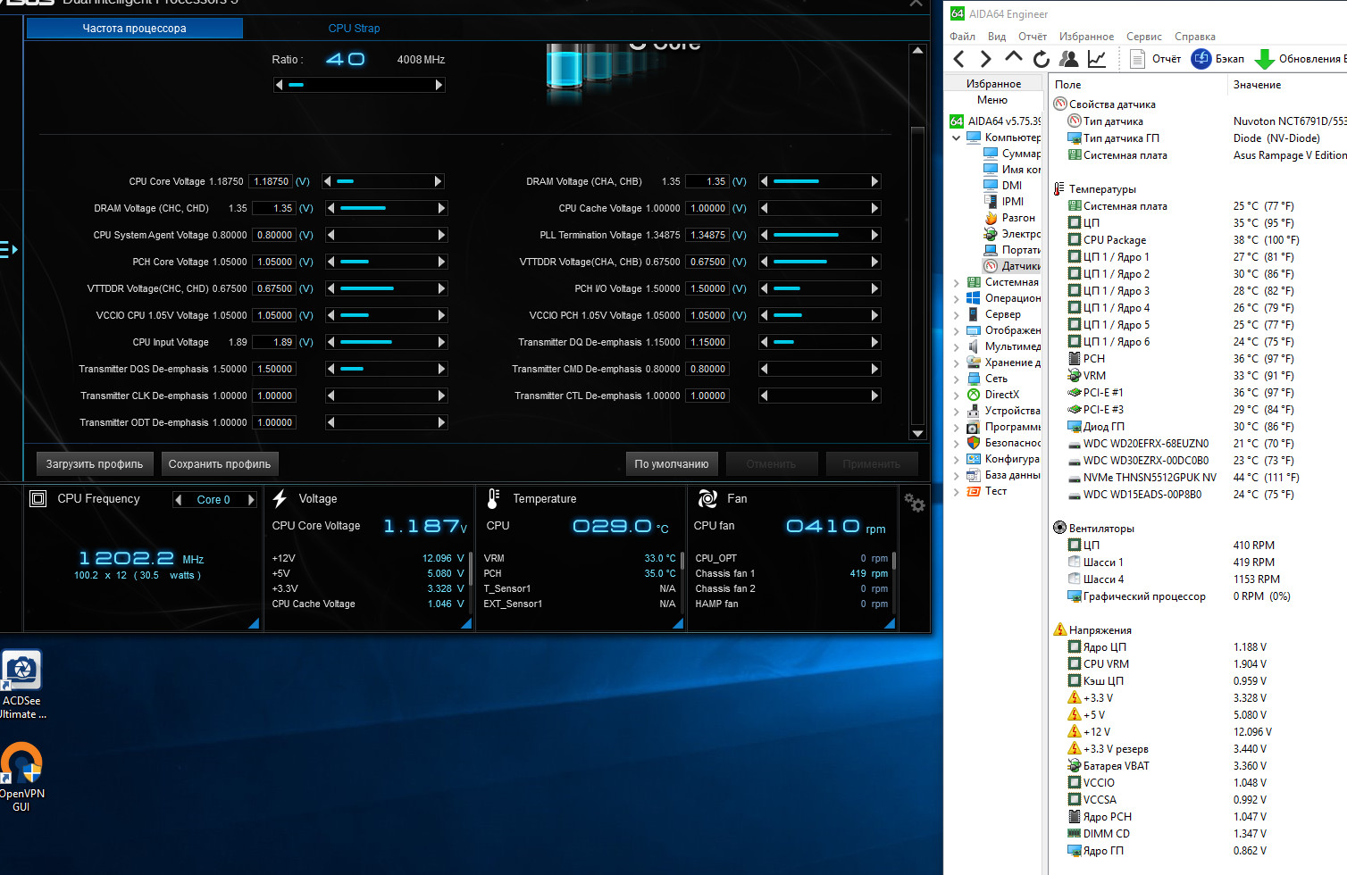
Task: Collapse the Компьютер tree node
Action: click(x=957, y=137)
